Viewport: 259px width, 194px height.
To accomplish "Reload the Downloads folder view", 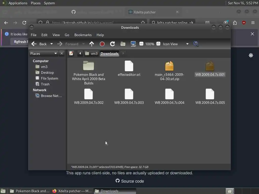I will (x=113, y=44).
